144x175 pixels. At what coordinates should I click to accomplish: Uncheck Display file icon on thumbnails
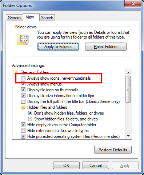(x=23, y=90)
